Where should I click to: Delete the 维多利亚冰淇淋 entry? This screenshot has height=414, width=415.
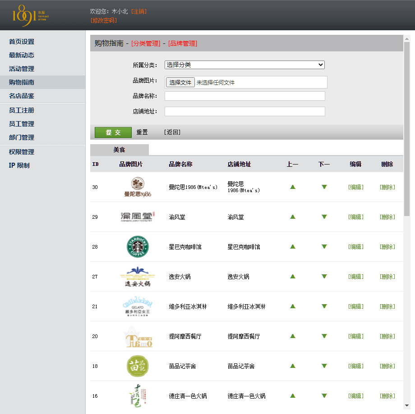point(387,306)
